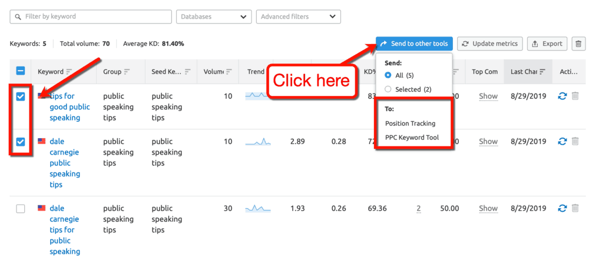Click the 'Keywords: 5' text

(28, 44)
